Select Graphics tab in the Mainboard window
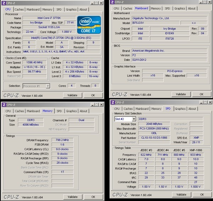 (x=180, y=9)
